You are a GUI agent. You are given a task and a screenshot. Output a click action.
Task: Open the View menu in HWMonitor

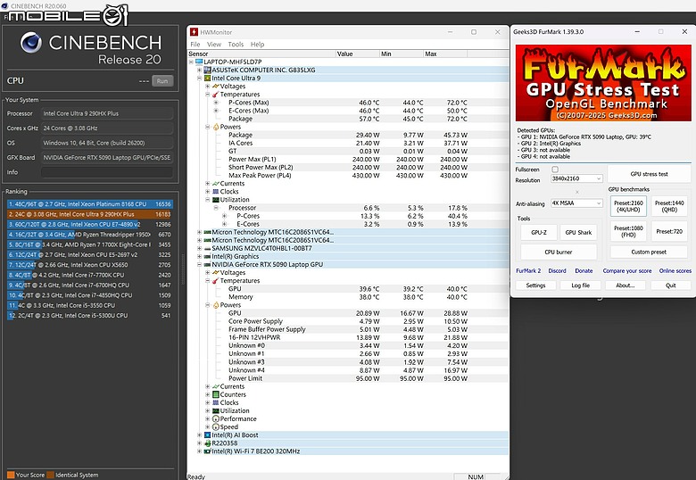[214, 45]
